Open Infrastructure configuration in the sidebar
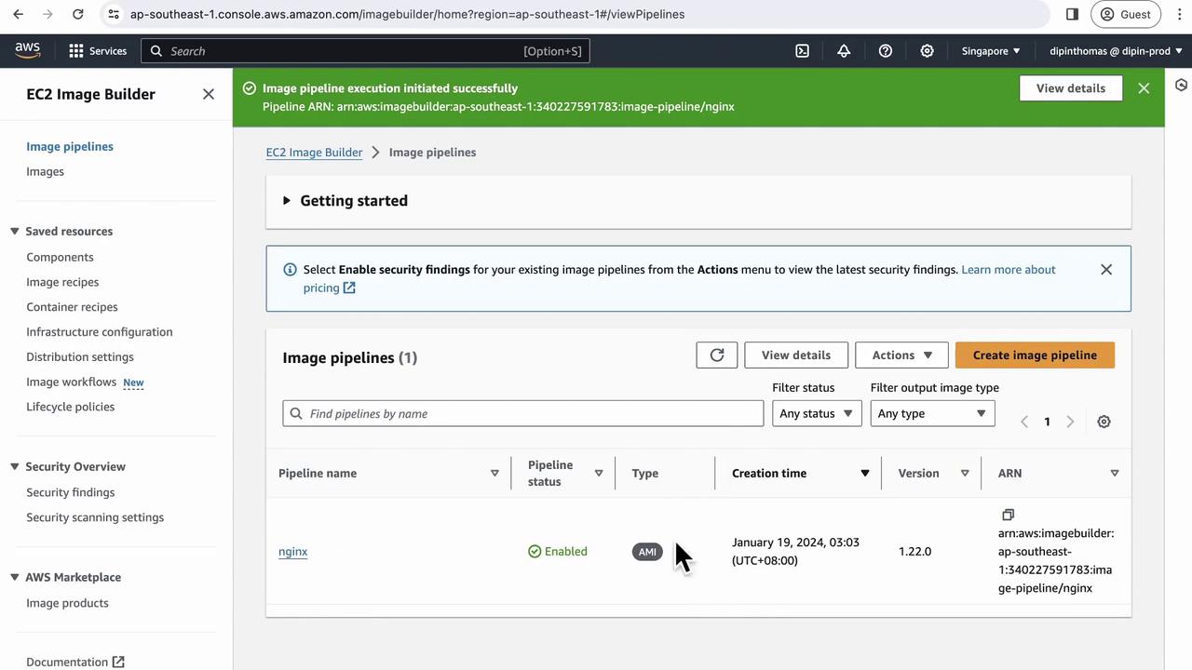Viewport: 1192px width, 670px height. (100, 333)
